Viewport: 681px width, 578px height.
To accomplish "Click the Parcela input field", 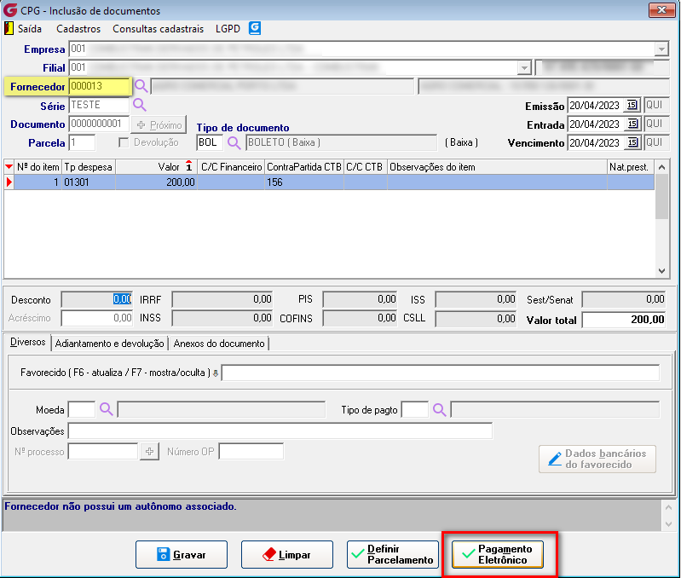I will (82, 142).
